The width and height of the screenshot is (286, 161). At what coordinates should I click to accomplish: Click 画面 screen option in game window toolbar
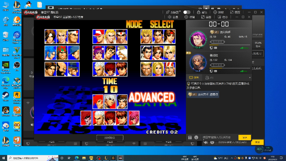206,17
